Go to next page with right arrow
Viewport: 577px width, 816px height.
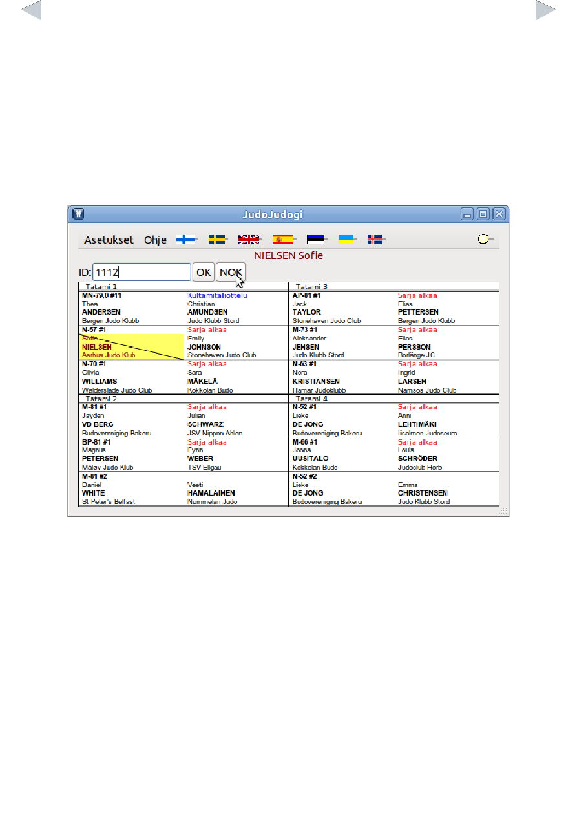coord(546,10)
